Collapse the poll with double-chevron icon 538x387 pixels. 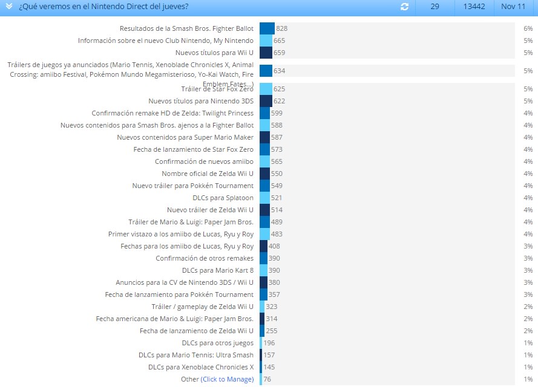click(9, 6)
